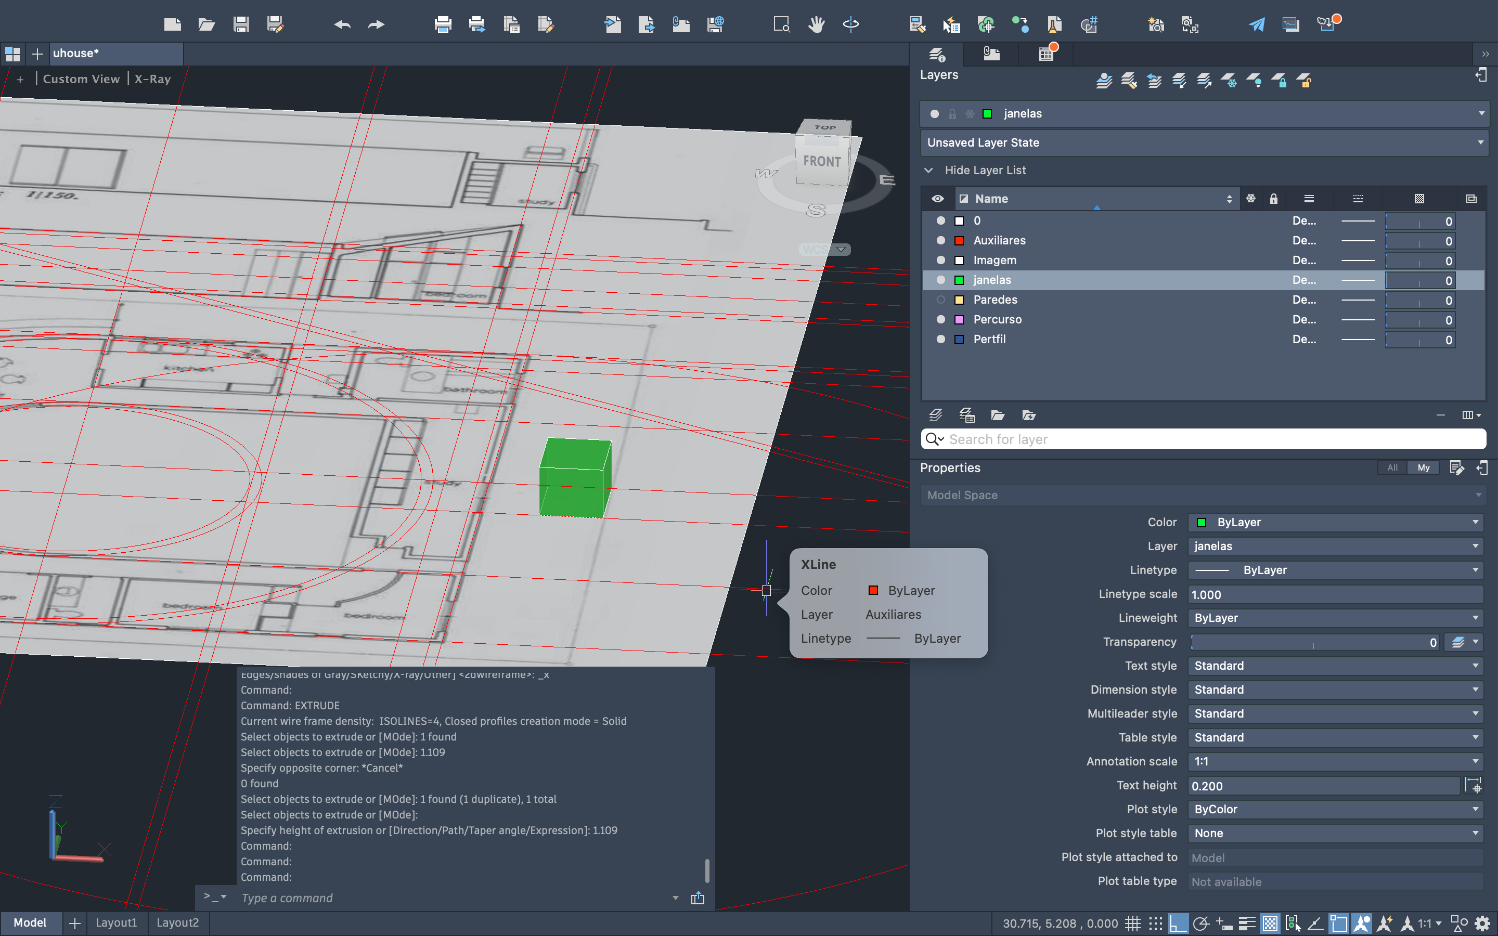Click the Undo arrow
Screen dimensions: 1498x936
[342, 25]
